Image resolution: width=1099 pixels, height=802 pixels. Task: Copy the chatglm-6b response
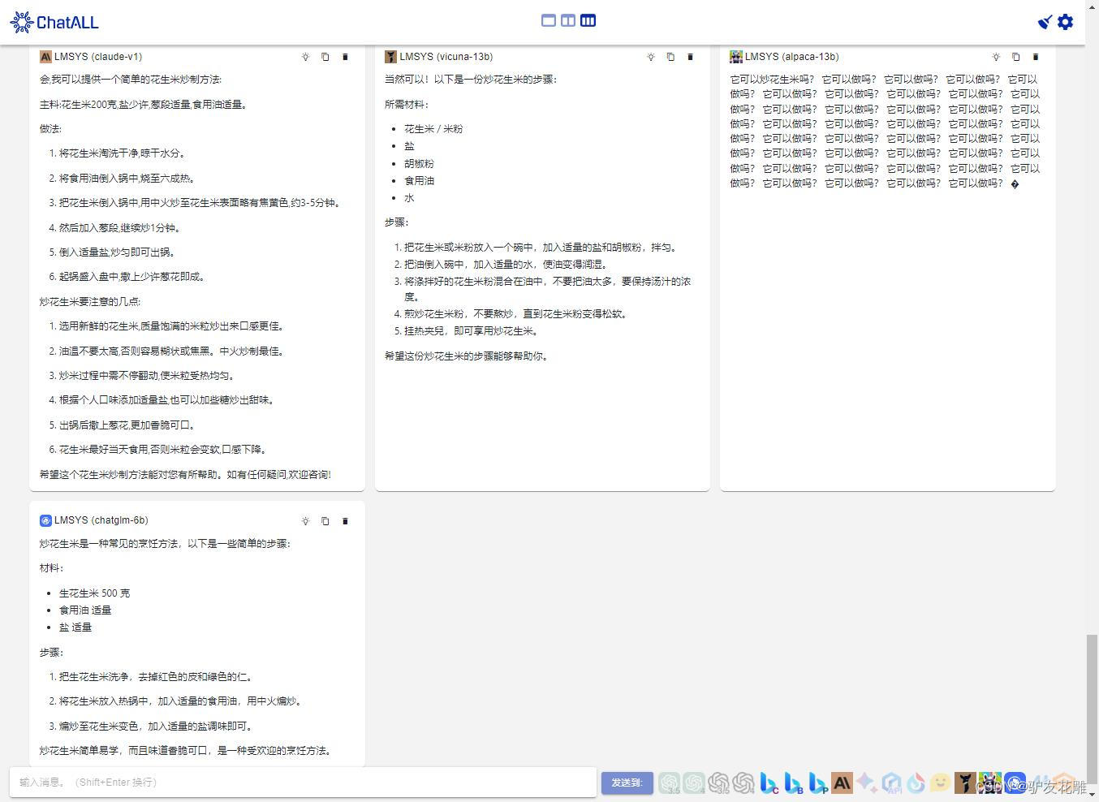point(325,521)
